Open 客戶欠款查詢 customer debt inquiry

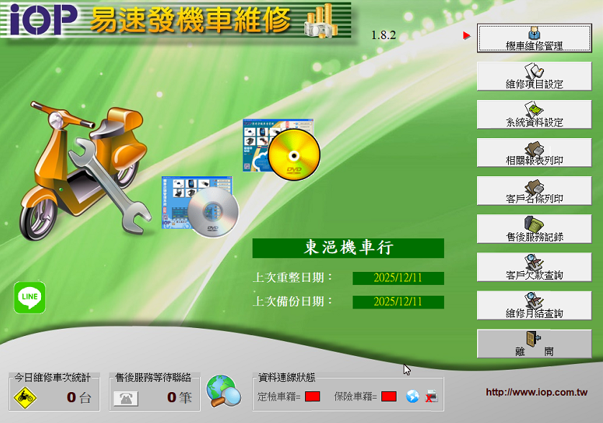click(534, 267)
